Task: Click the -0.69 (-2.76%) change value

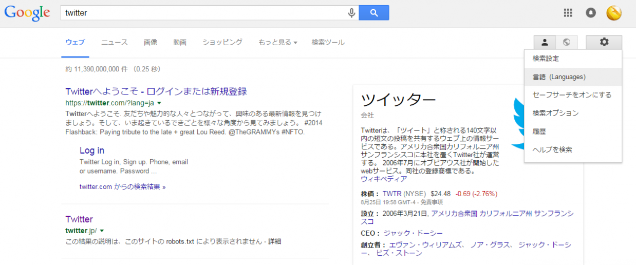Action: click(476, 194)
